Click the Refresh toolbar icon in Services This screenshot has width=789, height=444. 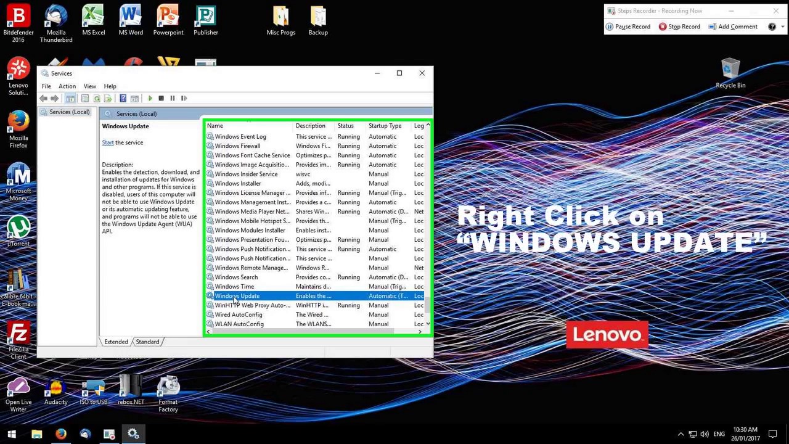(x=97, y=98)
